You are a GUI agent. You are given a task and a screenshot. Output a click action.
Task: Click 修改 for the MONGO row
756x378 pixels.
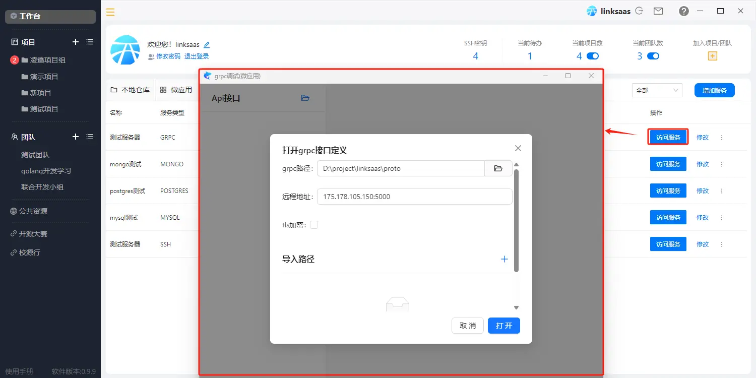tap(703, 164)
